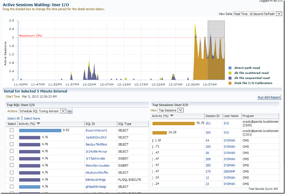Viewport: 285px width, 194px height.
Task: Open the View Top Sessions dropdown
Action: click(x=180, y=110)
